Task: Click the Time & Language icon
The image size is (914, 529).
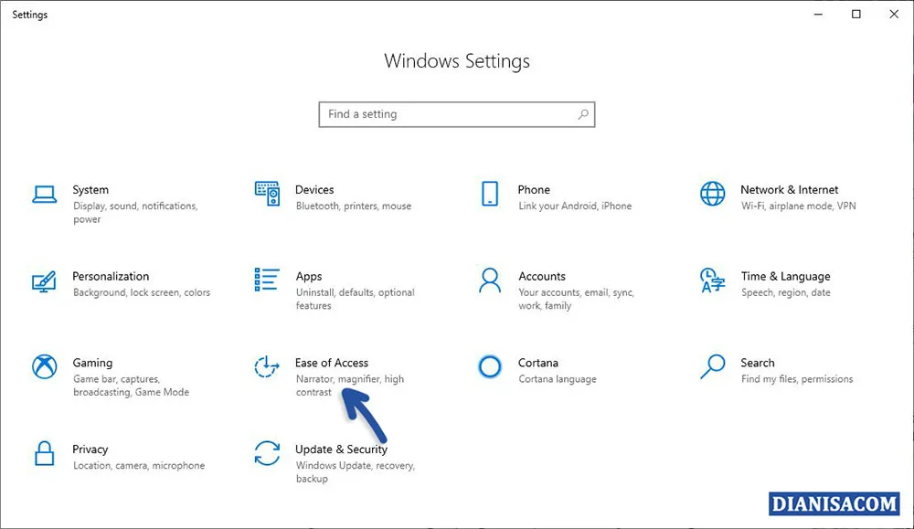Action: tap(712, 282)
